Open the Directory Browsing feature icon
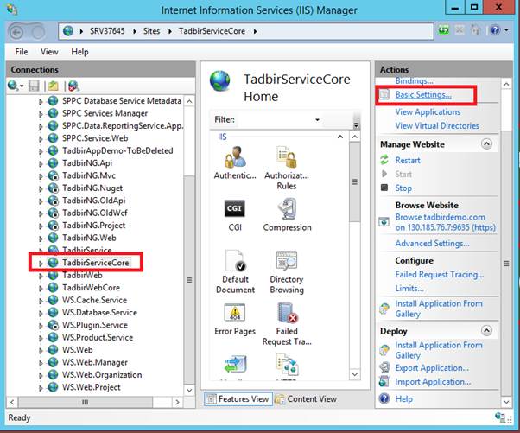 (287, 260)
